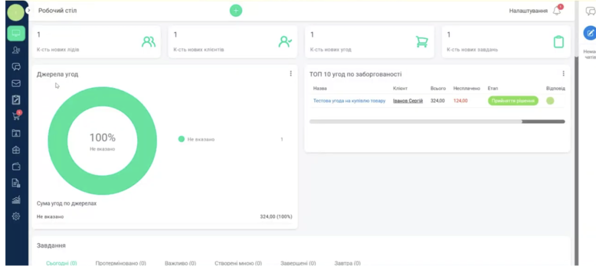
Task: Open the dashboard monitor icon in sidebar
Action: (x=16, y=33)
